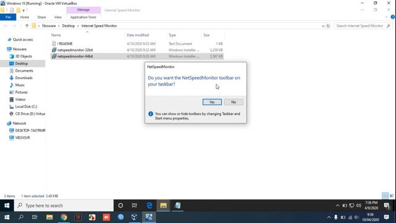Open Videos in the navigation pane
Image resolution: width=396 pixels, height=223 pixels.
20,100
